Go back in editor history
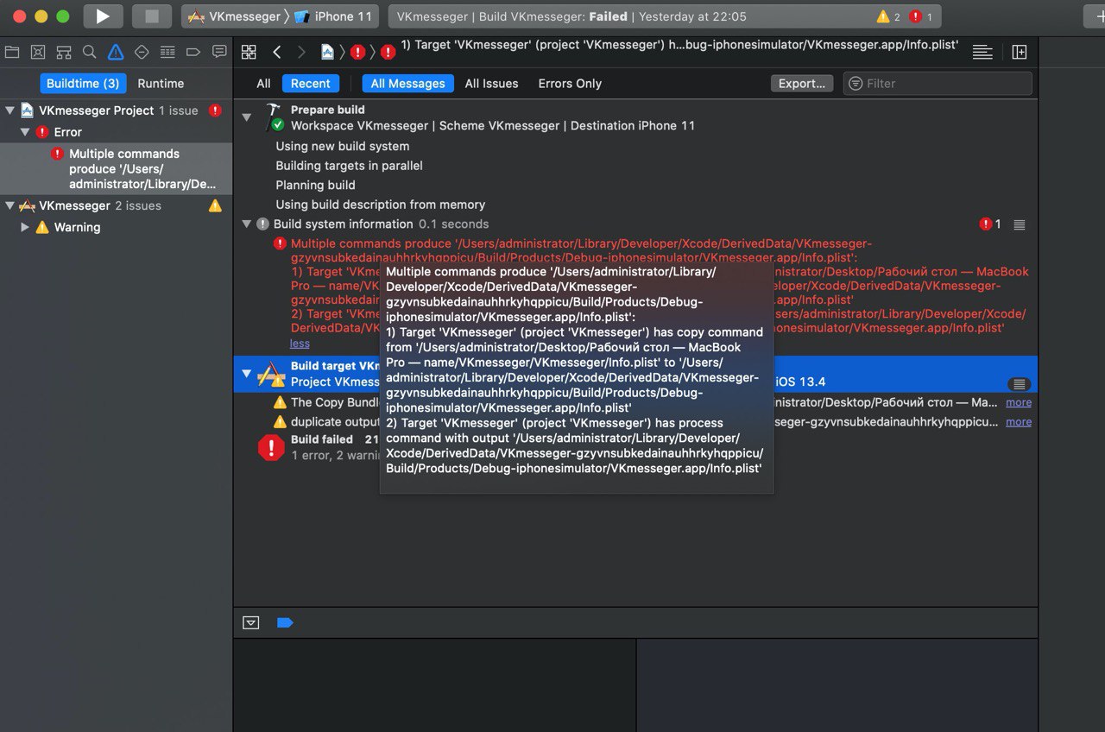The width and height of the screenshot is (1105, 732). click(276, 52)
